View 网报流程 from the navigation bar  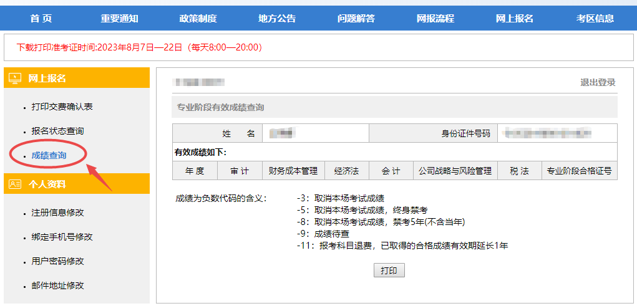435,19
